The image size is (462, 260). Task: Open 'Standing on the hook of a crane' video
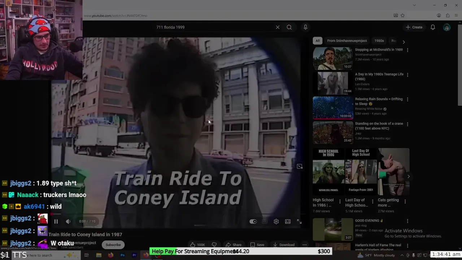coord(333,132)
